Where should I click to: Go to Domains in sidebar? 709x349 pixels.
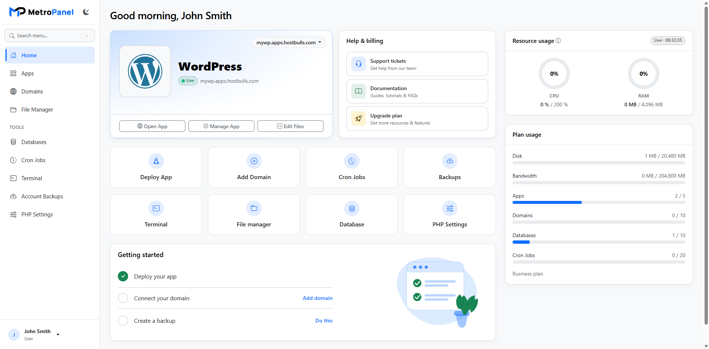pos(50,91)
